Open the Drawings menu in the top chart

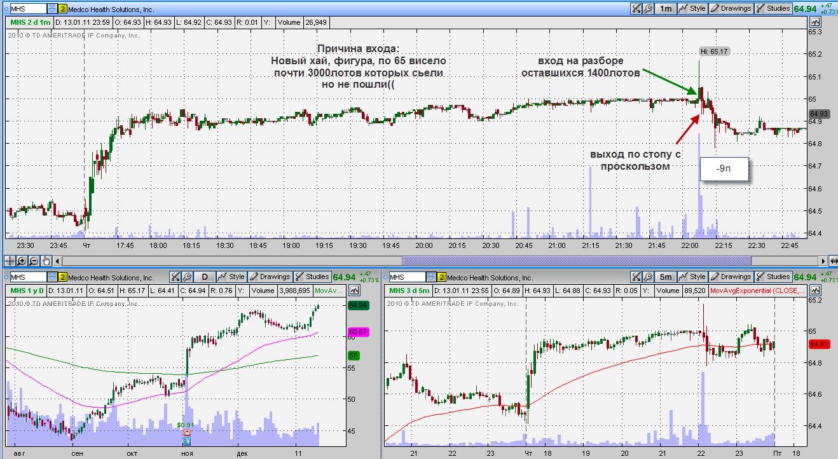click(x=731, y=9)
